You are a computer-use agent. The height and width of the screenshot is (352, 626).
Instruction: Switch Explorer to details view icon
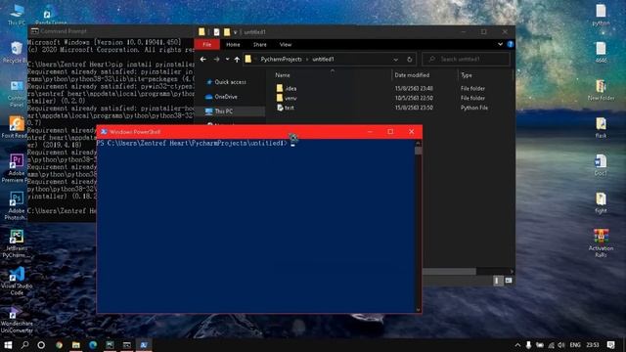(497, 281)
